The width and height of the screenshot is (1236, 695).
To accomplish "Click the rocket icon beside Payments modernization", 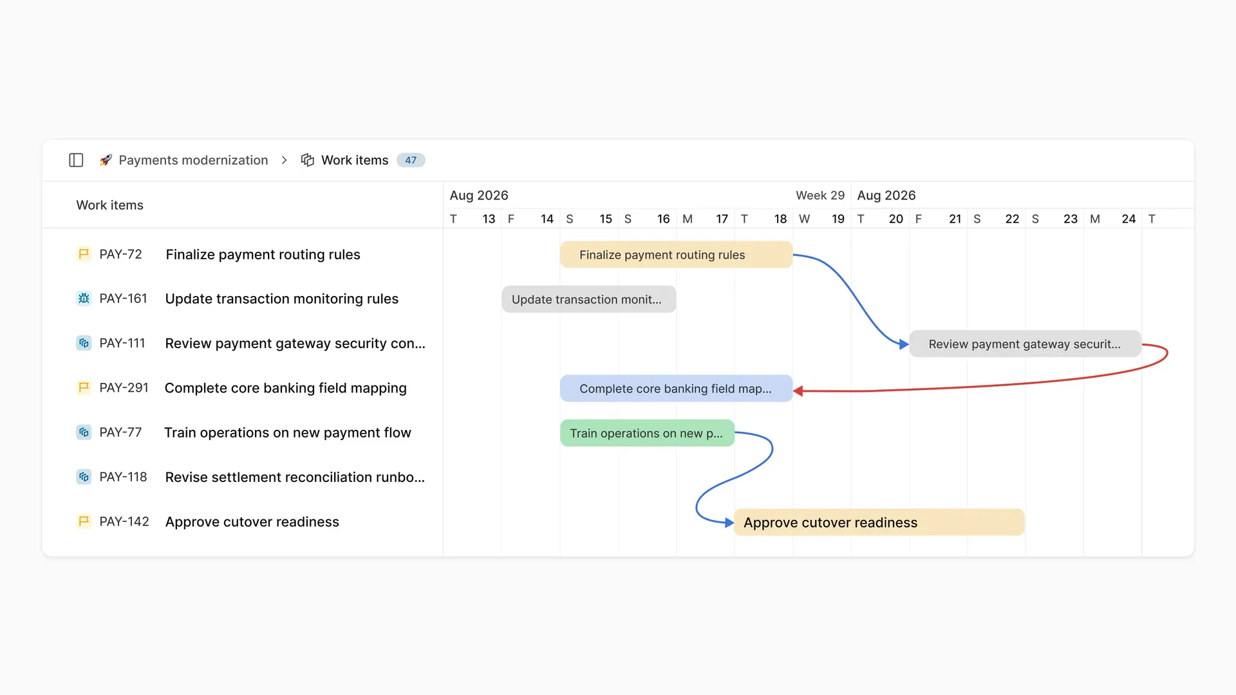I will [x=106, y=160].
